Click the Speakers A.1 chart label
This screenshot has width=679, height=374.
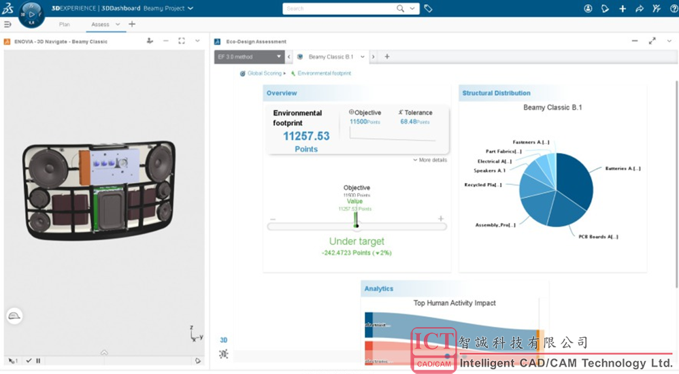tap(489, 171)
